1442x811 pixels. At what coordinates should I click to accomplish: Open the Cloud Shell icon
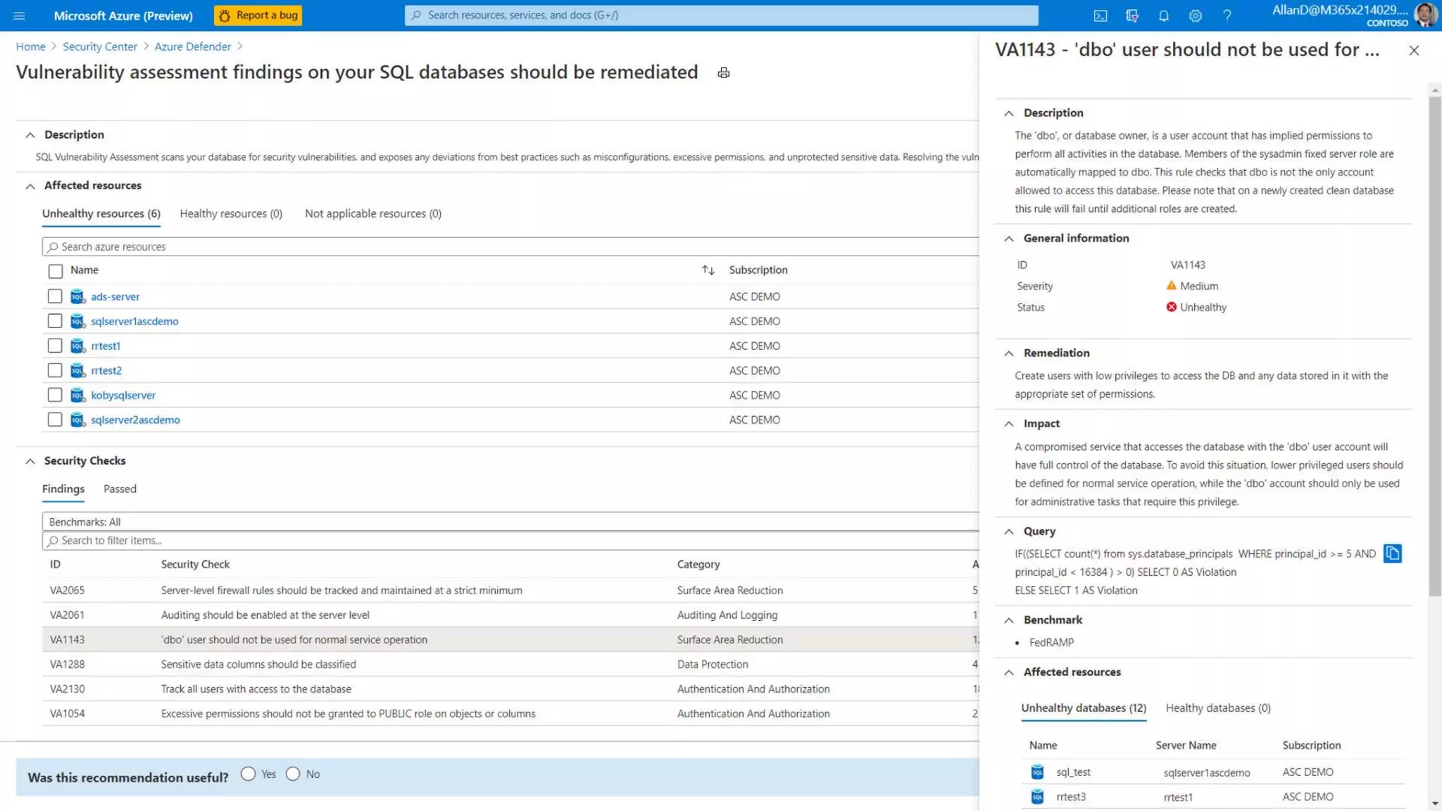click(x=1100, y=15)
